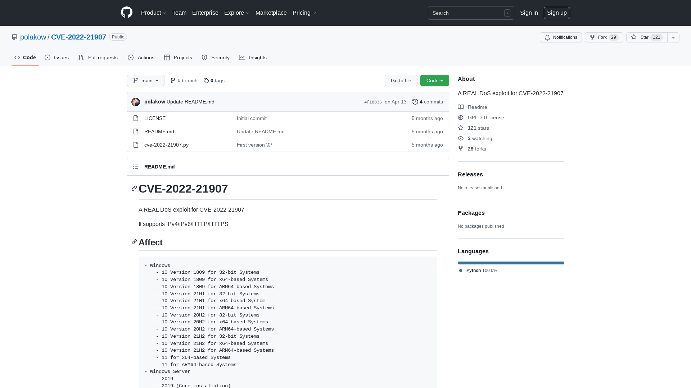Open the Pull requests tab

98,57
